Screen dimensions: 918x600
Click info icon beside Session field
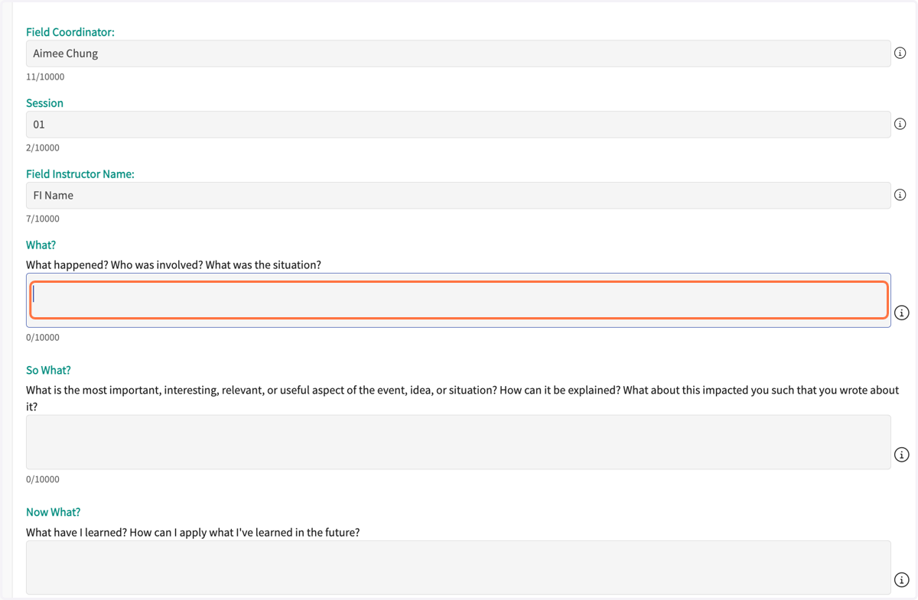(900, 124)
